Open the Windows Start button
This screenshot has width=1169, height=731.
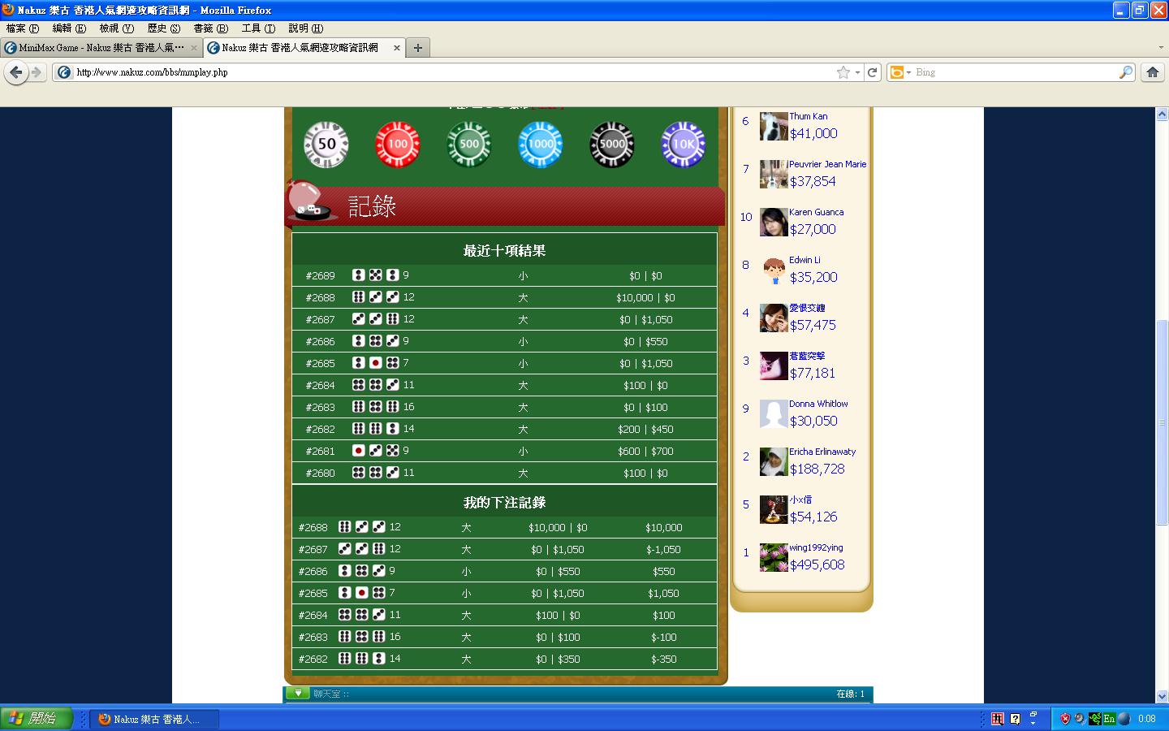pos(37,719)
